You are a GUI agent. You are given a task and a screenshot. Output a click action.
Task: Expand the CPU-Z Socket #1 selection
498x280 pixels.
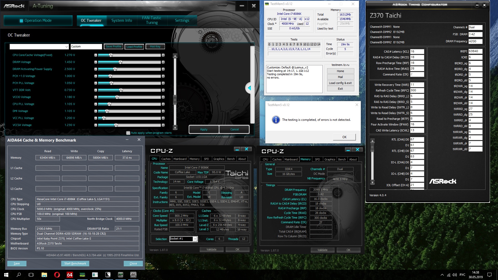(x=195, y=239)
